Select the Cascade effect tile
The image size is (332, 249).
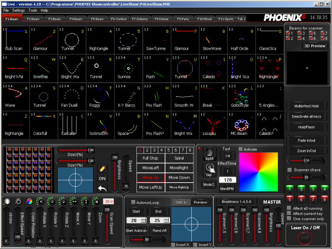(72, 125)
